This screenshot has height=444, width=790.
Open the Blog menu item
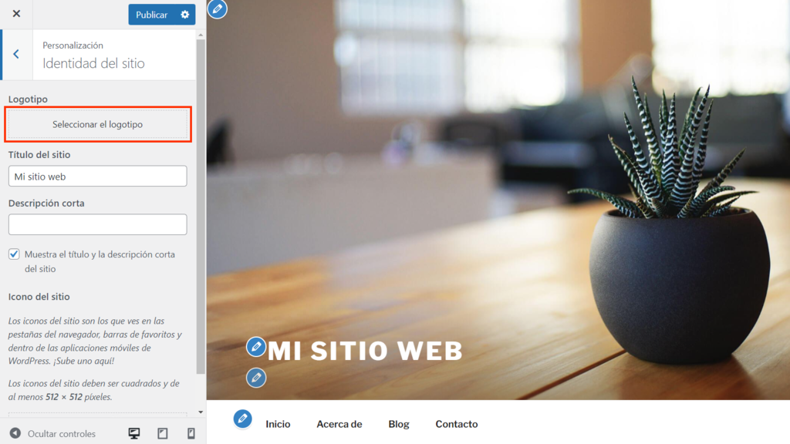tap(399, 423)
